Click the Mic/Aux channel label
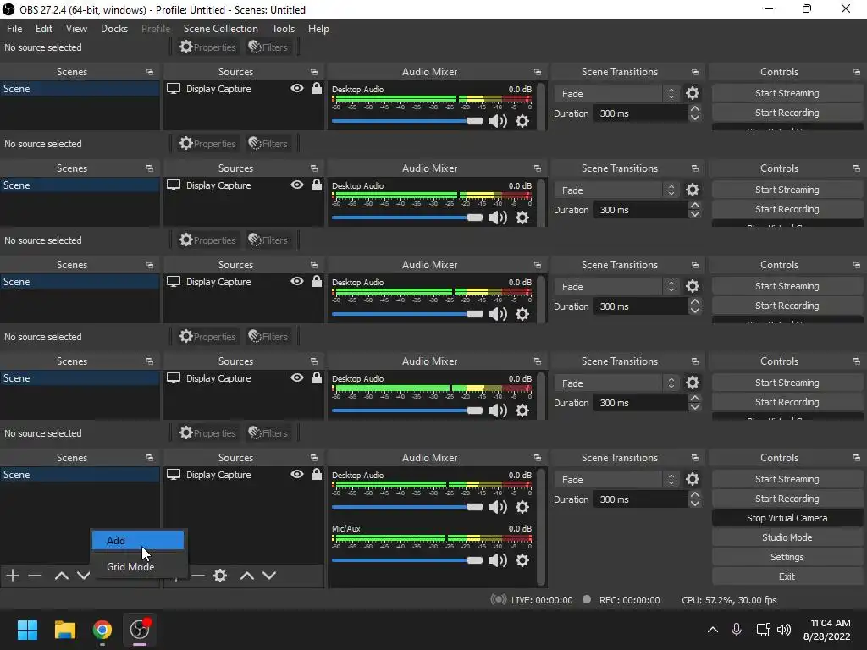This screenshot has width=867, height=650. point(346,528)
